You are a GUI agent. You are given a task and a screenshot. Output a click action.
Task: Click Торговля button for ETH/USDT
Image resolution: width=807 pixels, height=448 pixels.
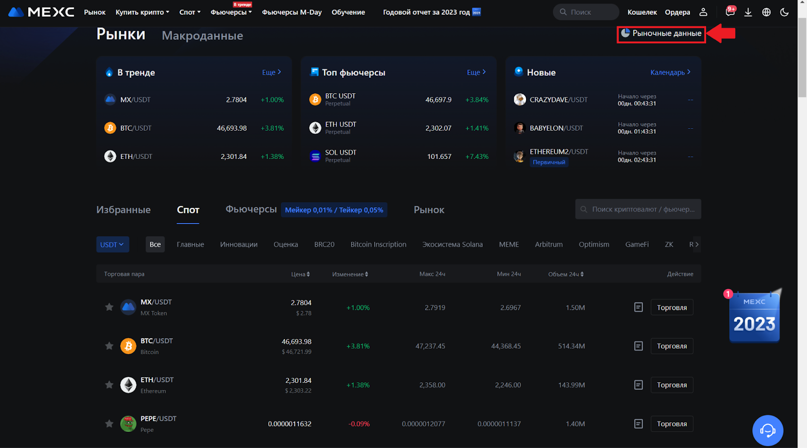(672, 385)
